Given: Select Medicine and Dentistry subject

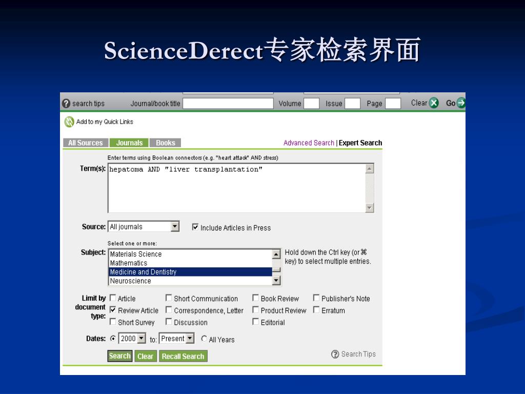Looking at the screenshot, I should (190, 272).
